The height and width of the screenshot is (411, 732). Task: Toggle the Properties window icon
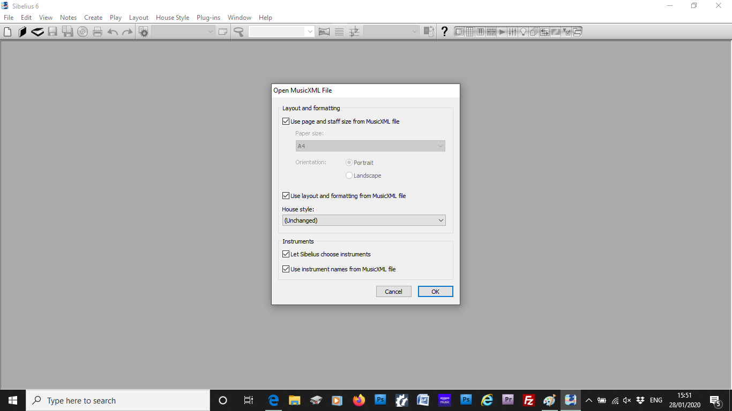[566, 32]
